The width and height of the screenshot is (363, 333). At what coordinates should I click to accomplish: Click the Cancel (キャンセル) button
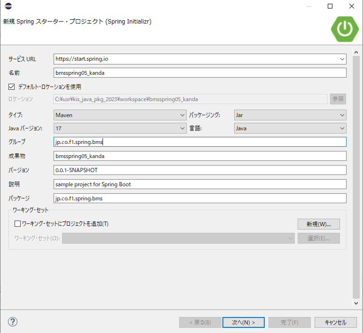pos(336,322)
